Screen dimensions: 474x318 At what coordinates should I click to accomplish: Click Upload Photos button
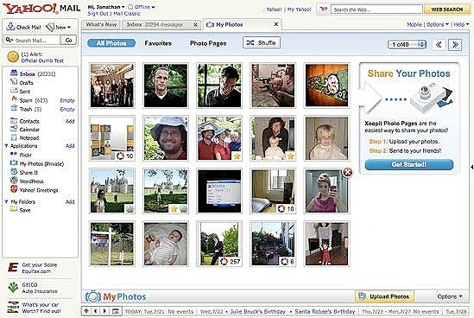tap(384, 296)
